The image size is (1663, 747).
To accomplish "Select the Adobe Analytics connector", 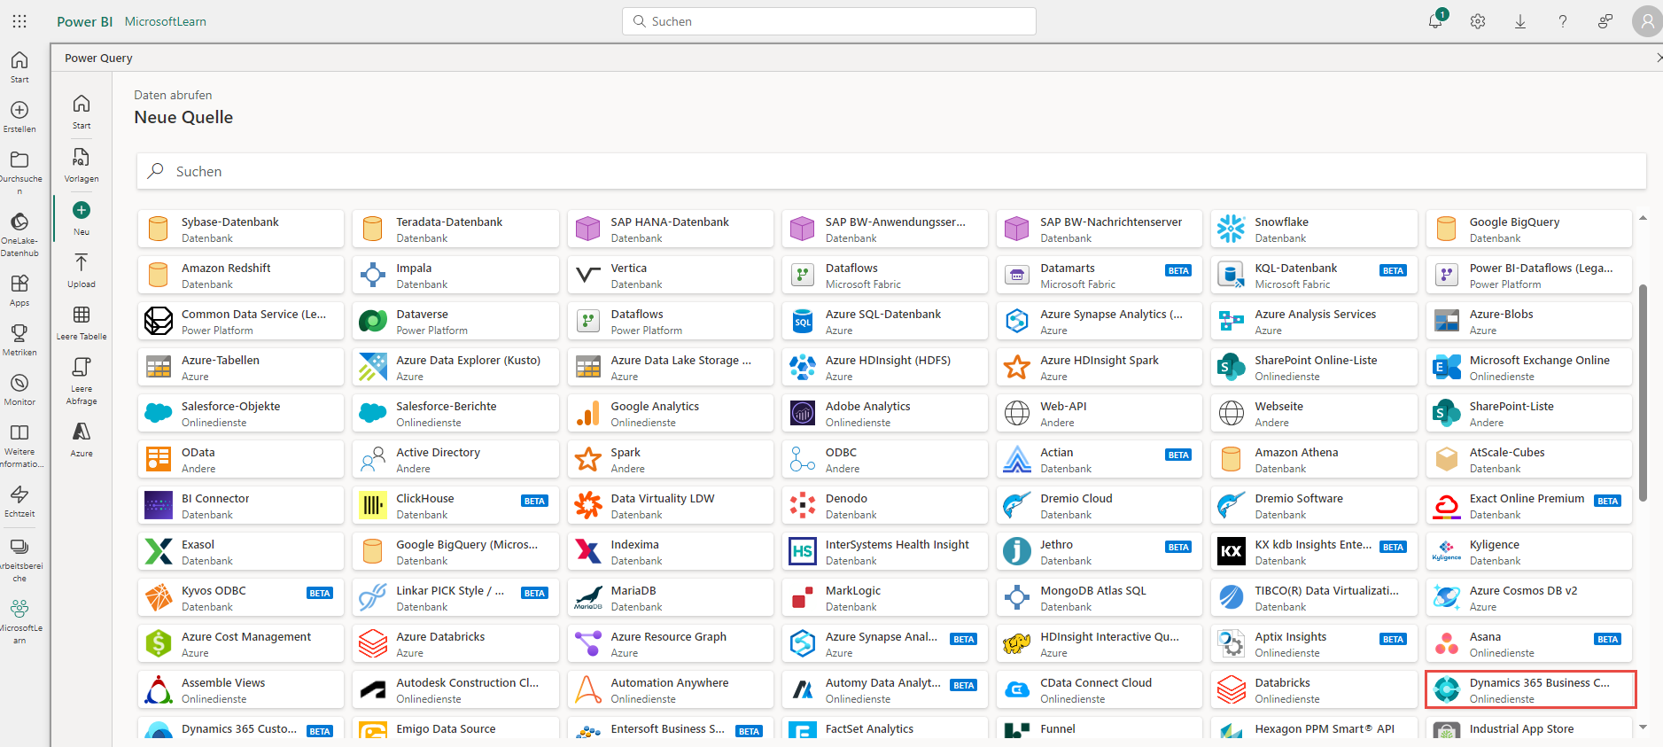I will pos(884,413).
